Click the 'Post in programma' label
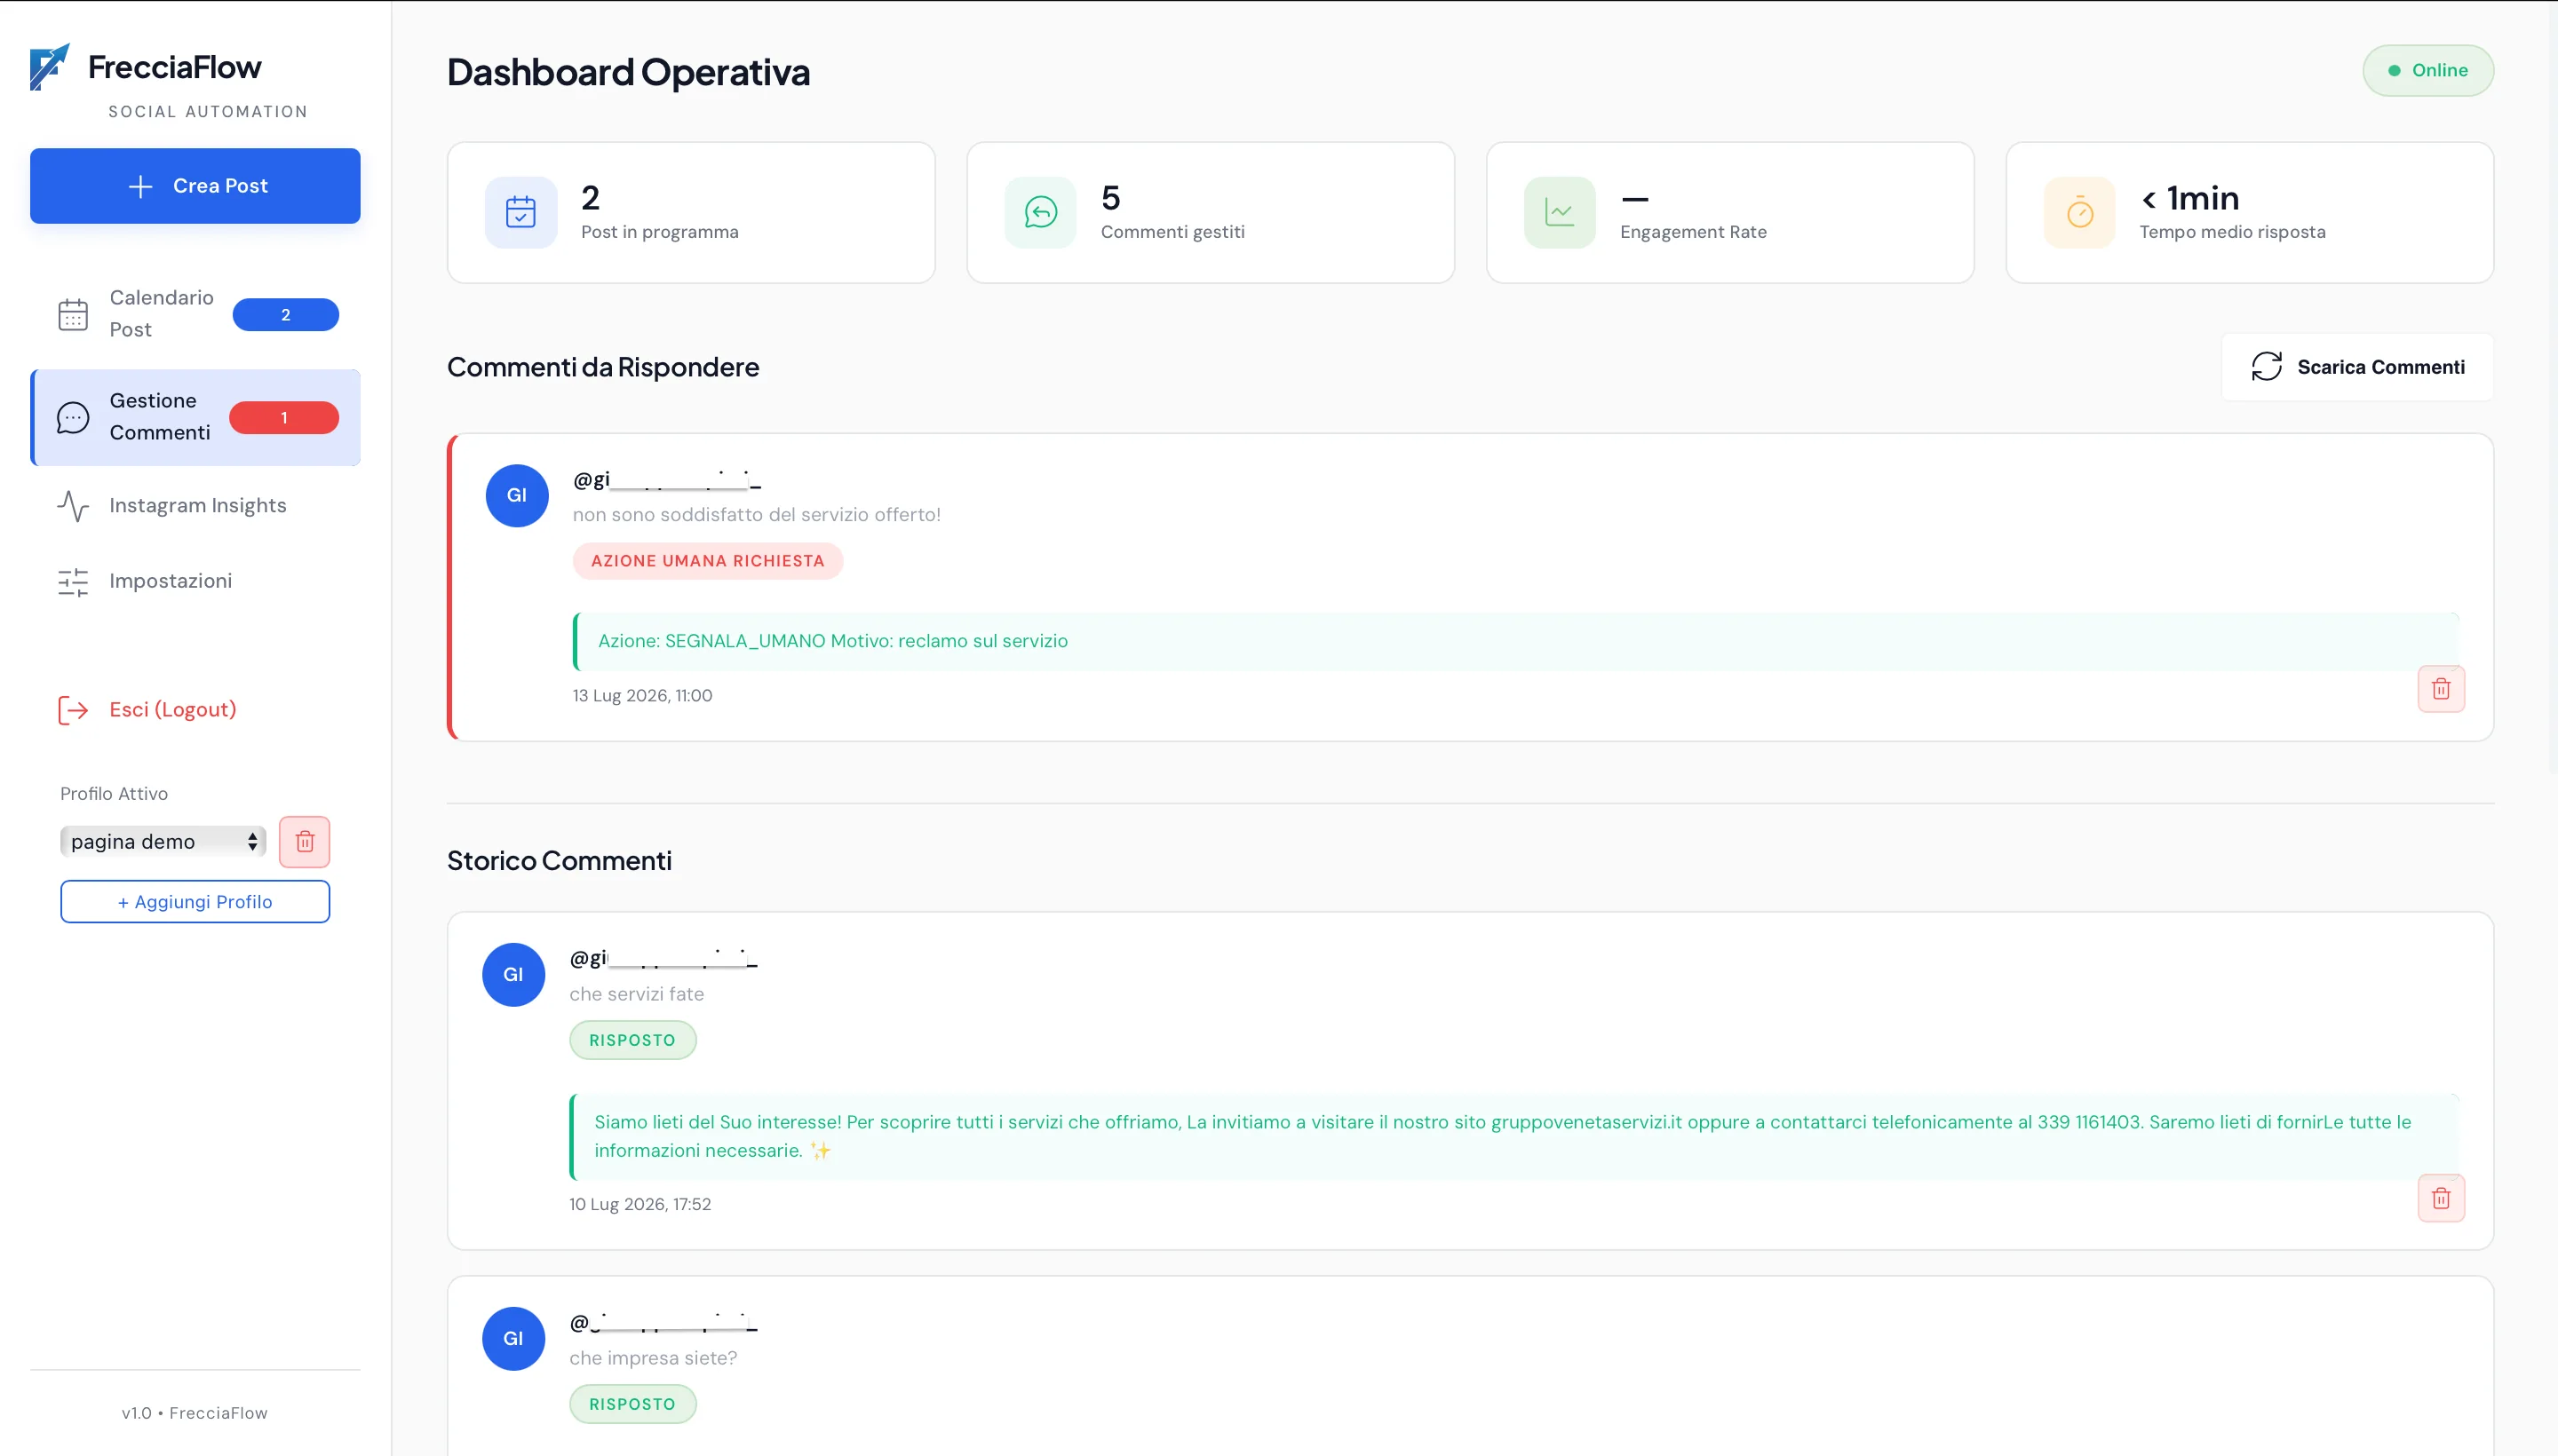The image size is (2558, 1456). click(x=659, y=232)
